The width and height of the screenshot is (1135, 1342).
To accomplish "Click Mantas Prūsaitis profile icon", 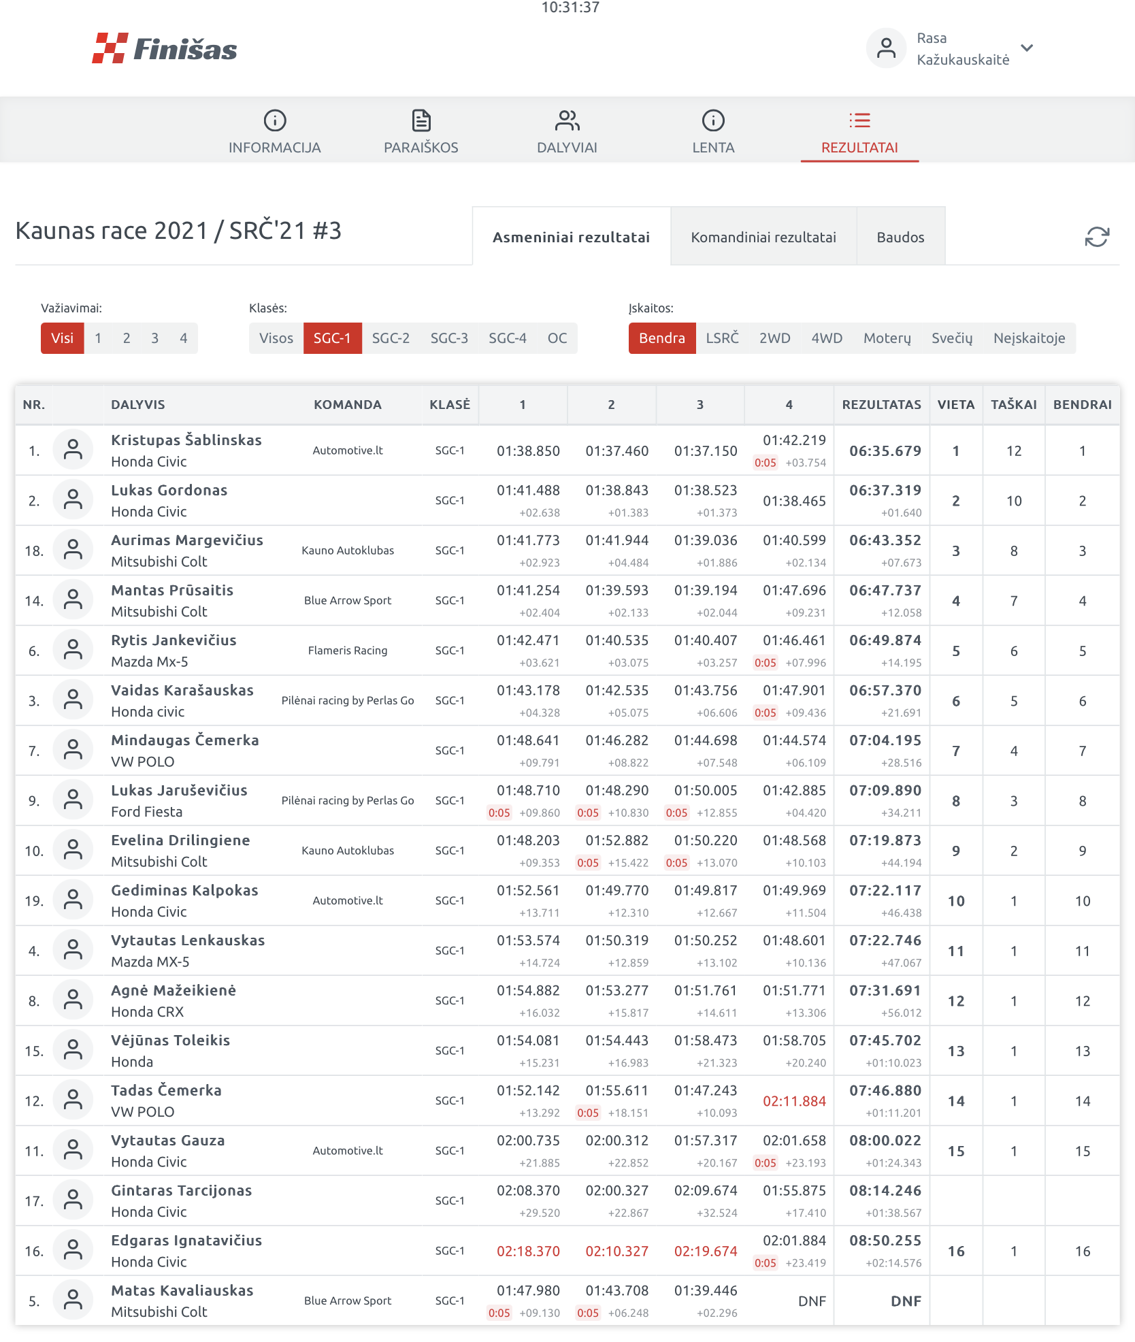I will [x=73, y=600].
